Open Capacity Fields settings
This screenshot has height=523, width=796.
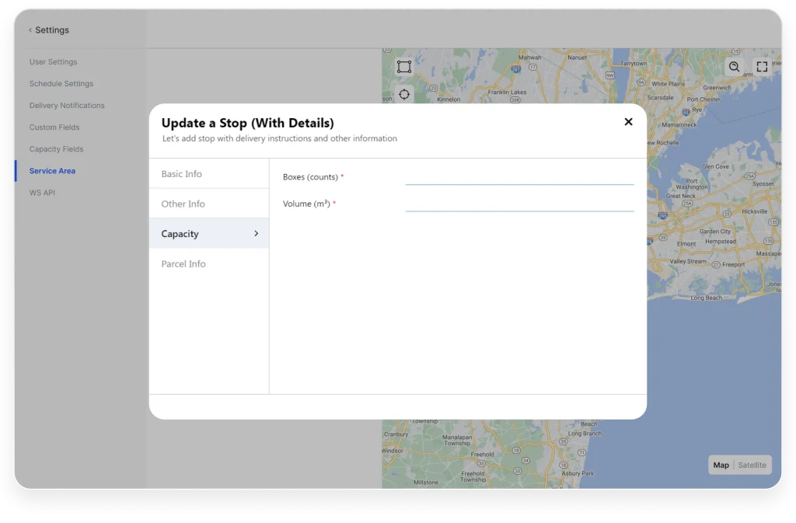[x=56, y=149]
